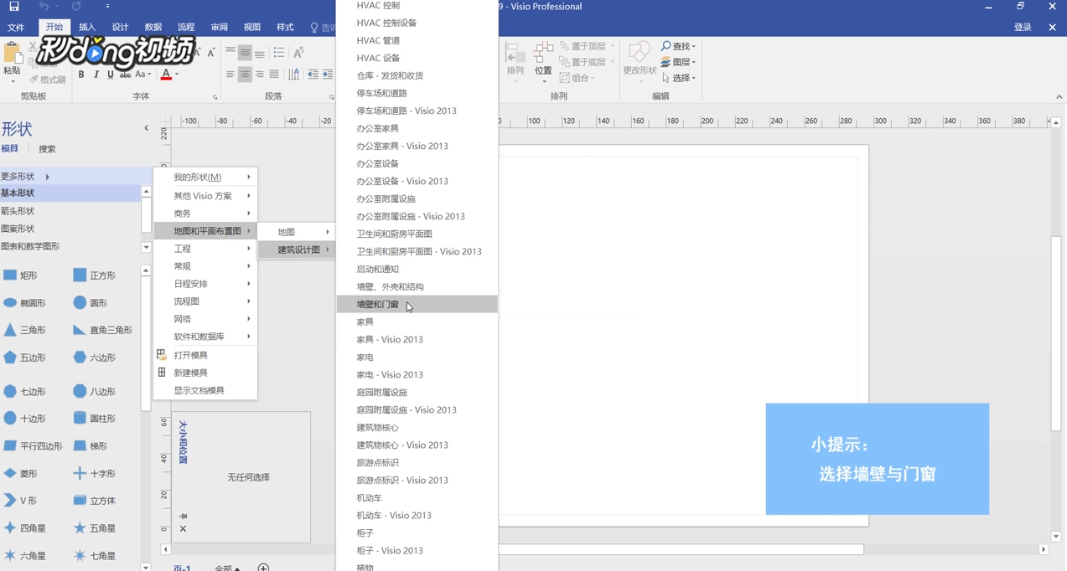1067x571 pixels.
Task: Select the 梯形 trapezoid shape
Action: coord(91,446)
